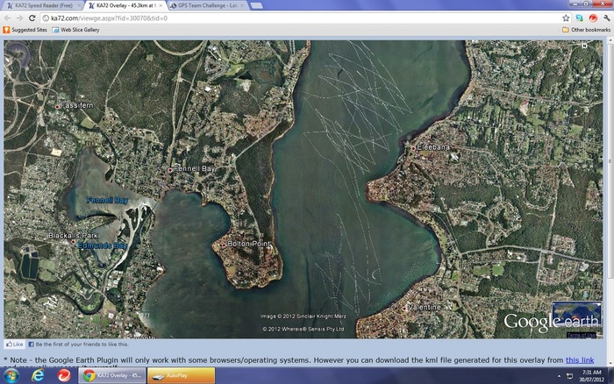Select the AutoPlay taskbar window
This screenshot has width=614, height=384.
coord(180,375)
